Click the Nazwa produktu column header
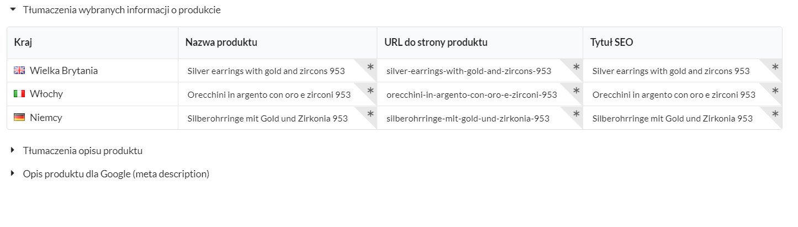This screenshot has height=227, width=798. click(221, 43)
